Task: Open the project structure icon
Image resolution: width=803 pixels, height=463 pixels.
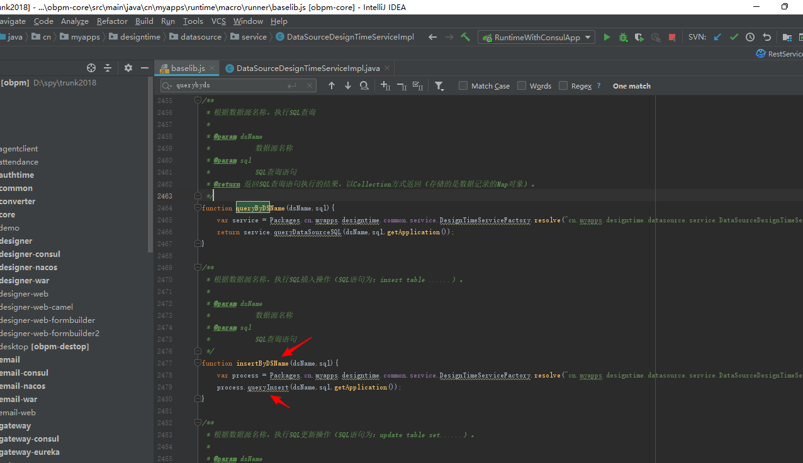Action: point(787,37)
